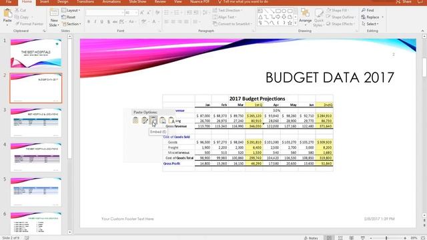Click the Share button
Viewport: 427px width, 240px height.
(404, 1)
